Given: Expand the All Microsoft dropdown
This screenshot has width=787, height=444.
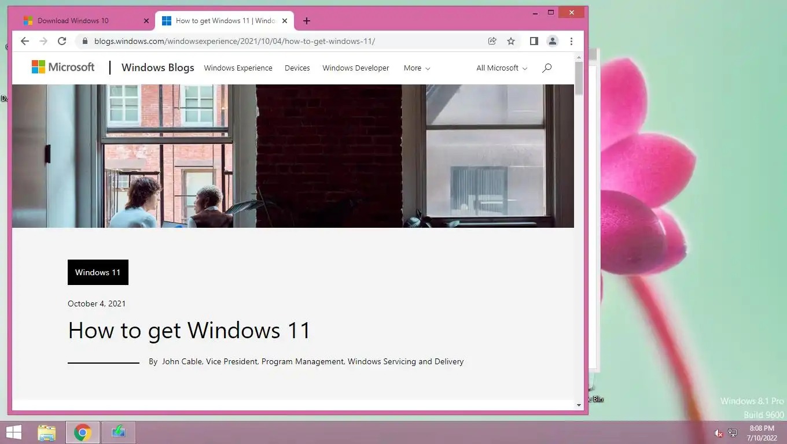Looking at the screenshot, I should (502, 68).
